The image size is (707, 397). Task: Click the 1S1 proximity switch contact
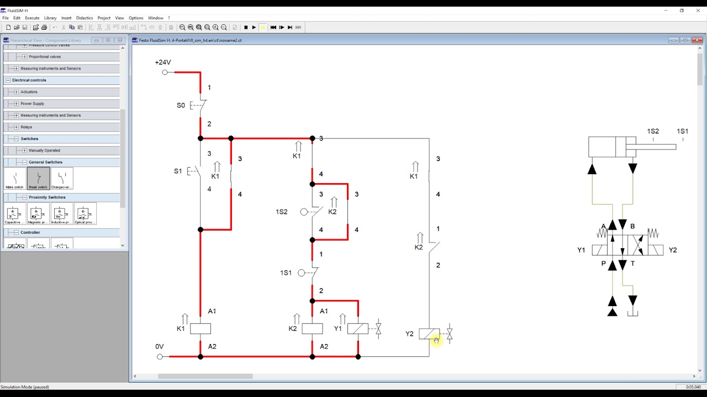coord(309,272)
